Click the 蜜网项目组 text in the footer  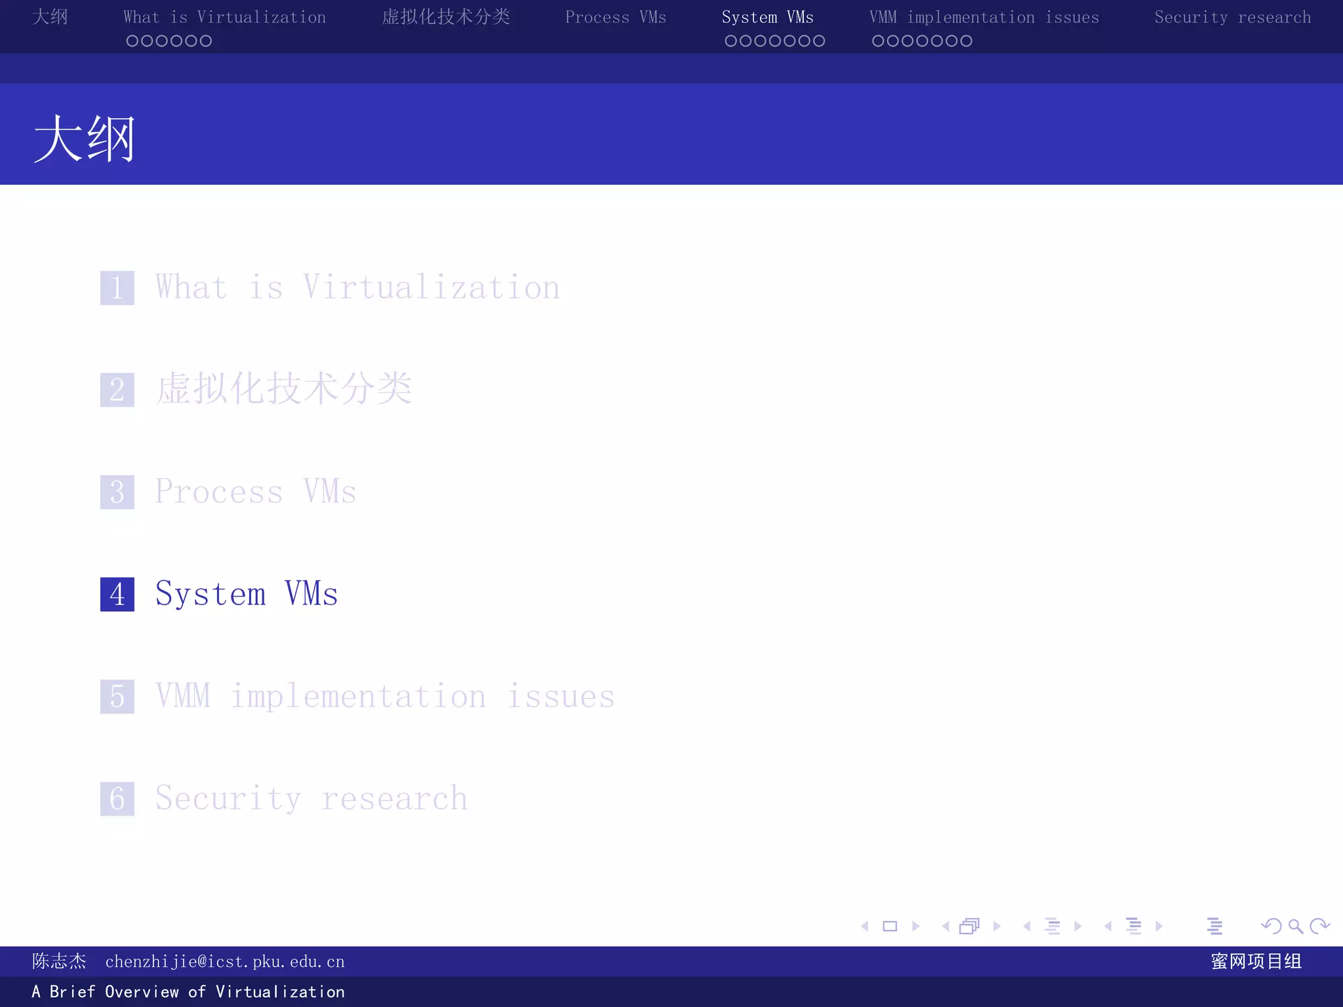1256,961
